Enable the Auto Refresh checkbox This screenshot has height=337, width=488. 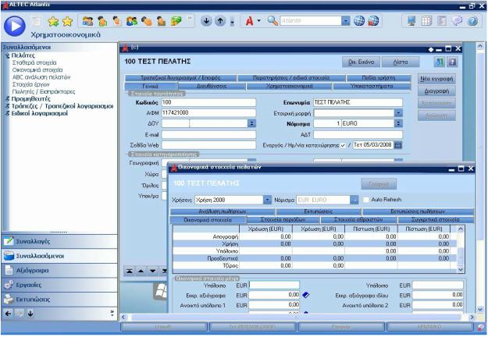[x=366, y=200]
